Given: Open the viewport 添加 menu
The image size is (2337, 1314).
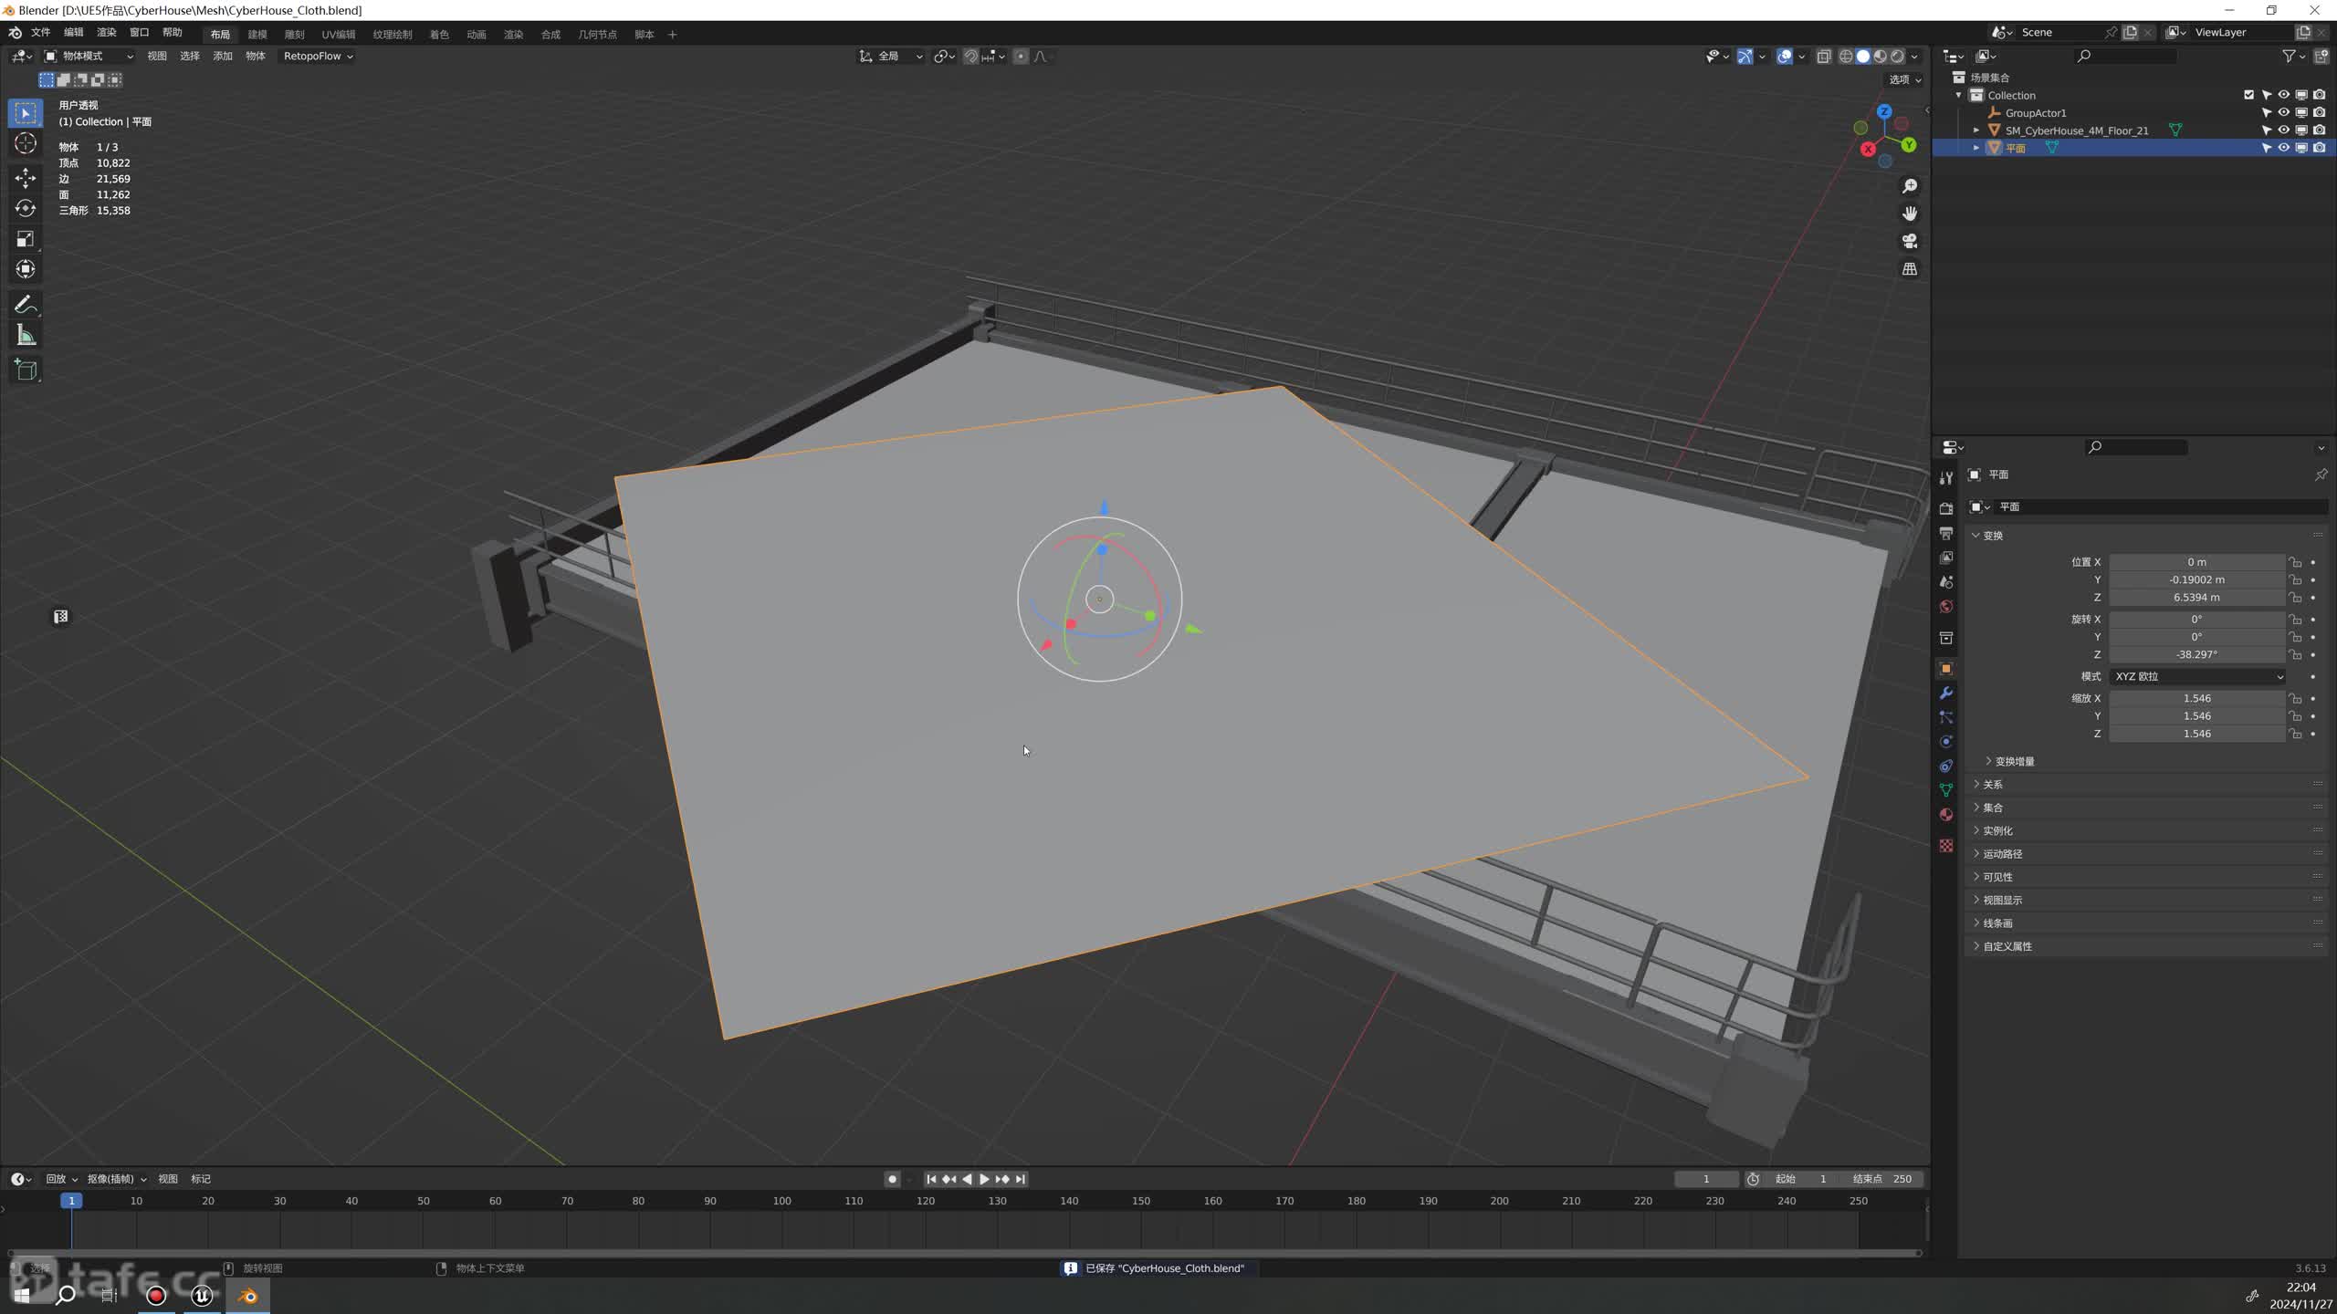Looking at the screenshot, I should (223, 57).
